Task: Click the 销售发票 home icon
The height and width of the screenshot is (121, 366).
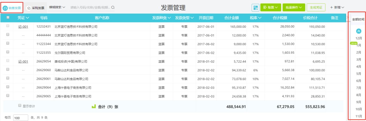Action: pyautogui.click(x=5, y=8)
